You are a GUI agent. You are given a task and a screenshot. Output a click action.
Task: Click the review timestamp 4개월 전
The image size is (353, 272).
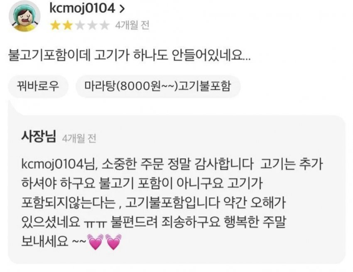click(x=132, y=25)
